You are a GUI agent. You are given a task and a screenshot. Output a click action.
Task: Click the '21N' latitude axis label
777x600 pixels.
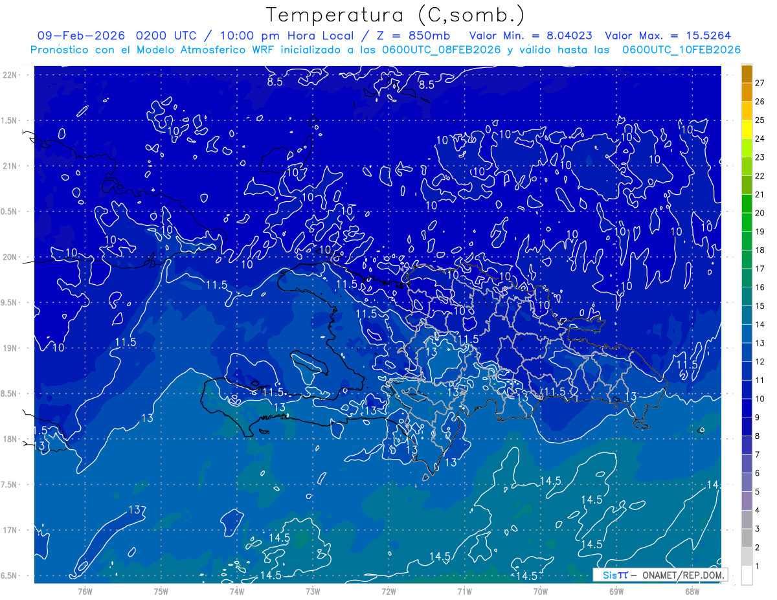tap(9, 166)
